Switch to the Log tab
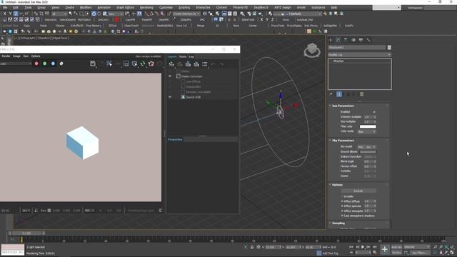This screenshot has width=457, height=257. point(191,56)
